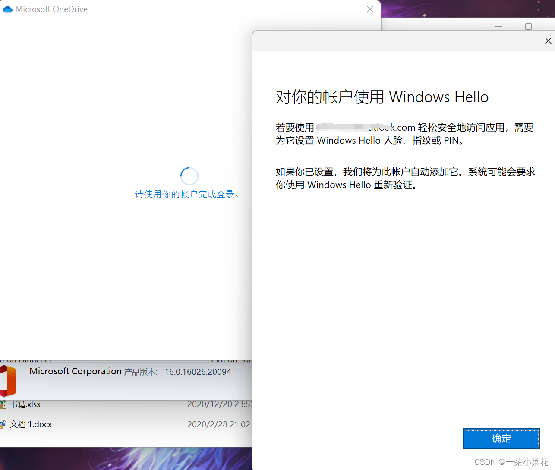555x470 pixels.
Task: Click product version 16.0.16026.20094
Action: pos(198,372)
